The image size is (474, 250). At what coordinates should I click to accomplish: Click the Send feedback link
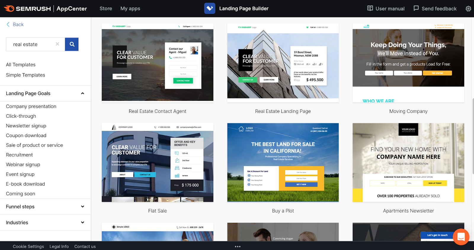pos(439,9)
